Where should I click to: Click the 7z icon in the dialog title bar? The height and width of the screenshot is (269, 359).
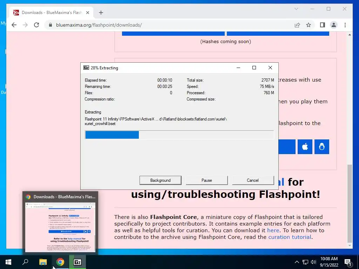86,68
